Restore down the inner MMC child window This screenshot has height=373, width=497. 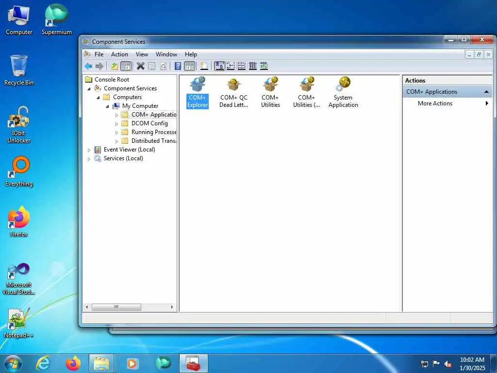click(x=479, y=54)
